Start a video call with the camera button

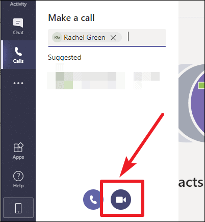click(121, 200)
